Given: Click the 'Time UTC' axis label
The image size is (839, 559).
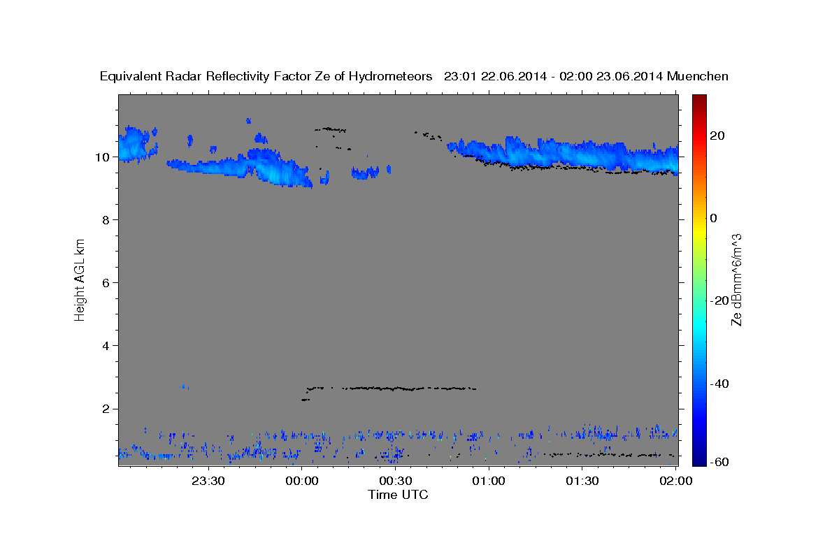Looking at the screenshot, I should [398, 495].
